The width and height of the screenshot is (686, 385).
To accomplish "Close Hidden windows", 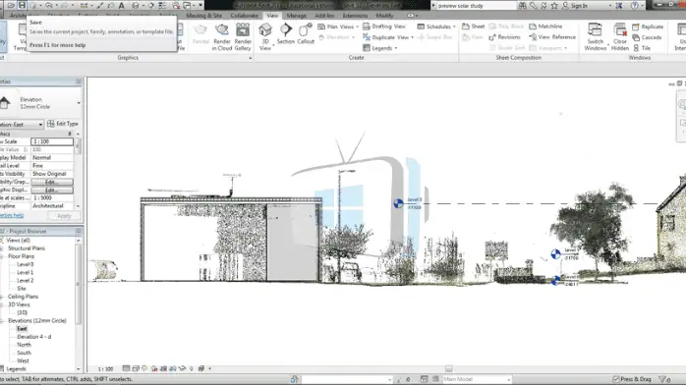I will click(620, 37).
